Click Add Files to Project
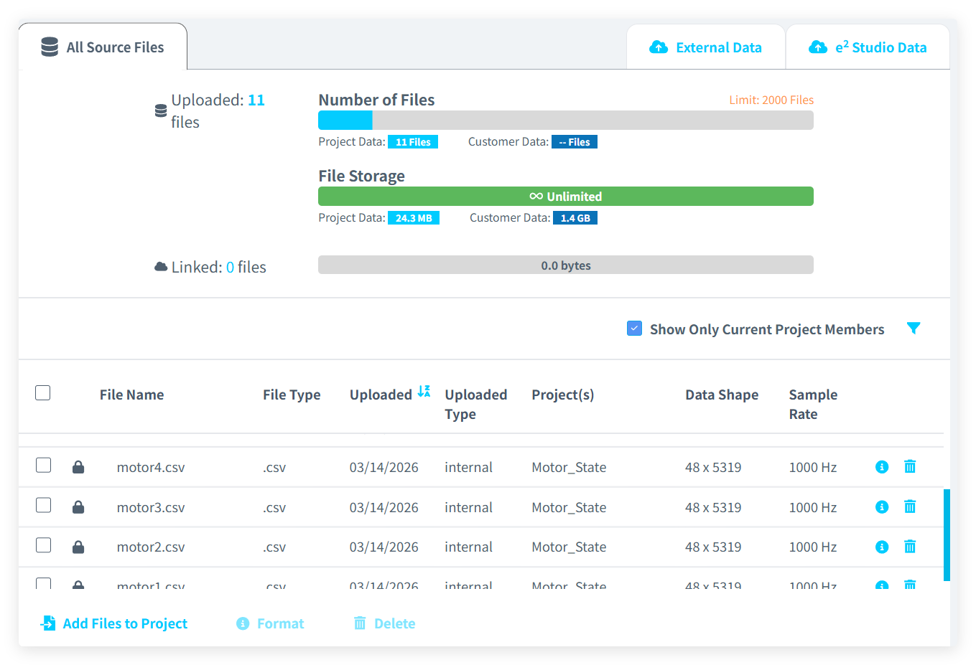Screen dimensions: 976x665 coord(114,623)
